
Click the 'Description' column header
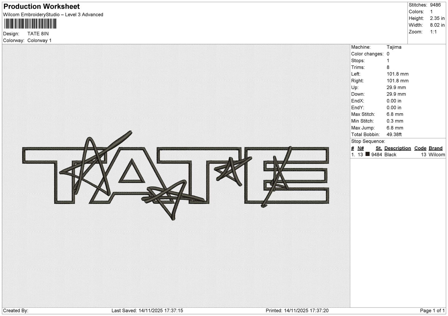click(x=397, y=148)
